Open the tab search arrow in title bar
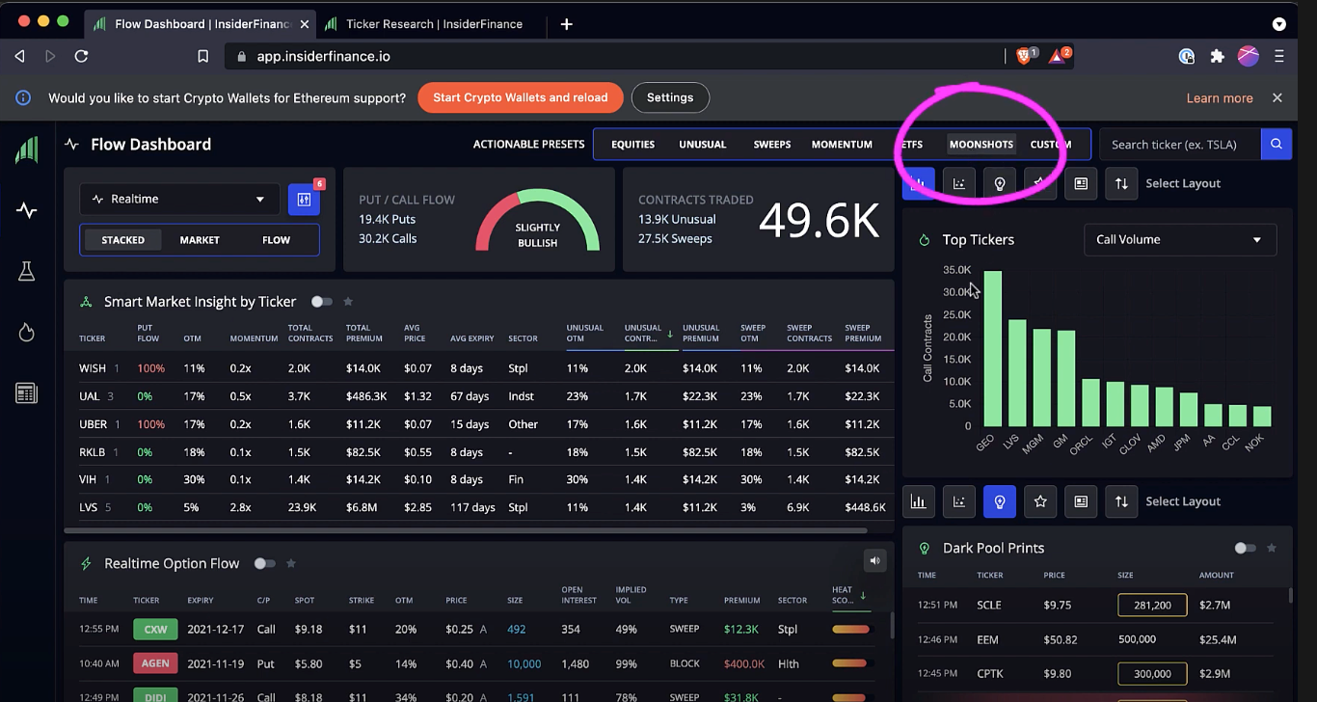This screenshot has width=1317, height=702. point(1279,24)
